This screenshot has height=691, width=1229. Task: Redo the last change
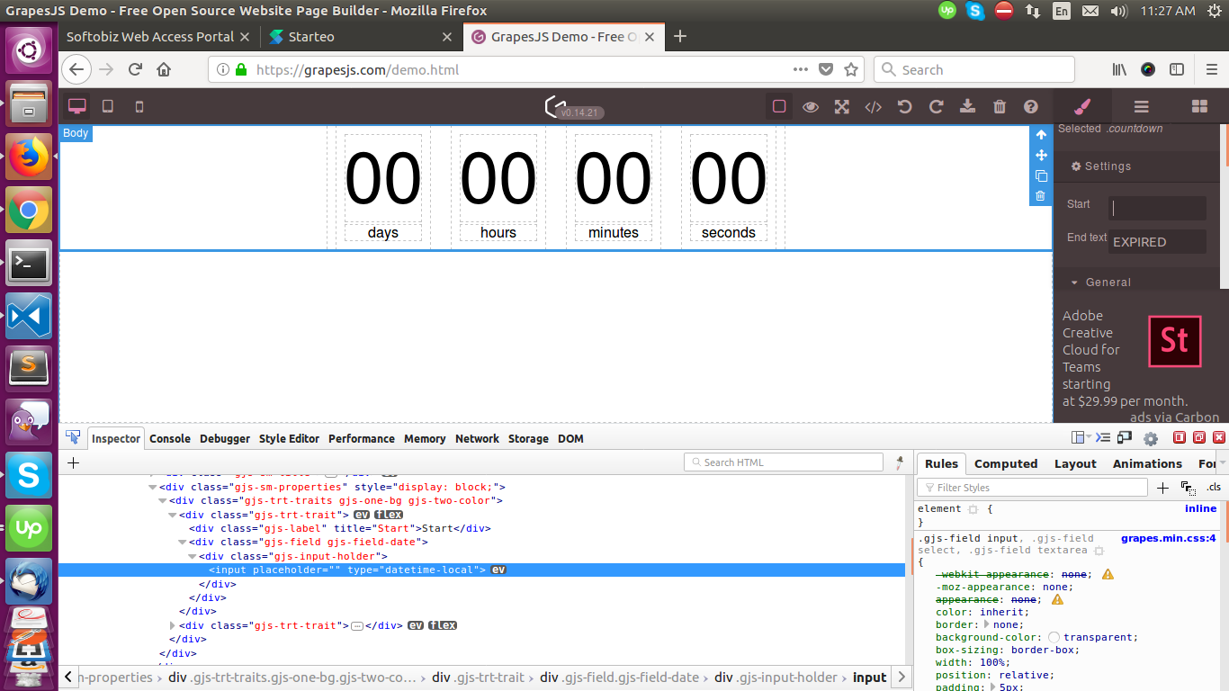pos(936,106)
